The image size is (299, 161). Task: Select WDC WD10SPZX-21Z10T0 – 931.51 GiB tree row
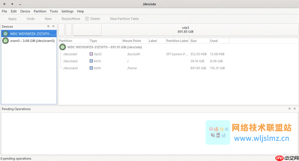178,47
